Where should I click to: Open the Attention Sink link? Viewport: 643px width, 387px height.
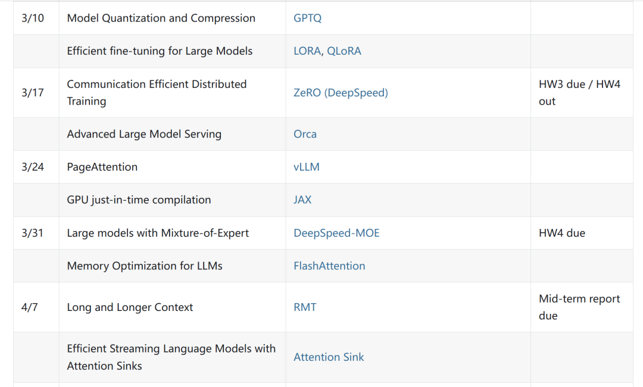(x=329, y=357)
